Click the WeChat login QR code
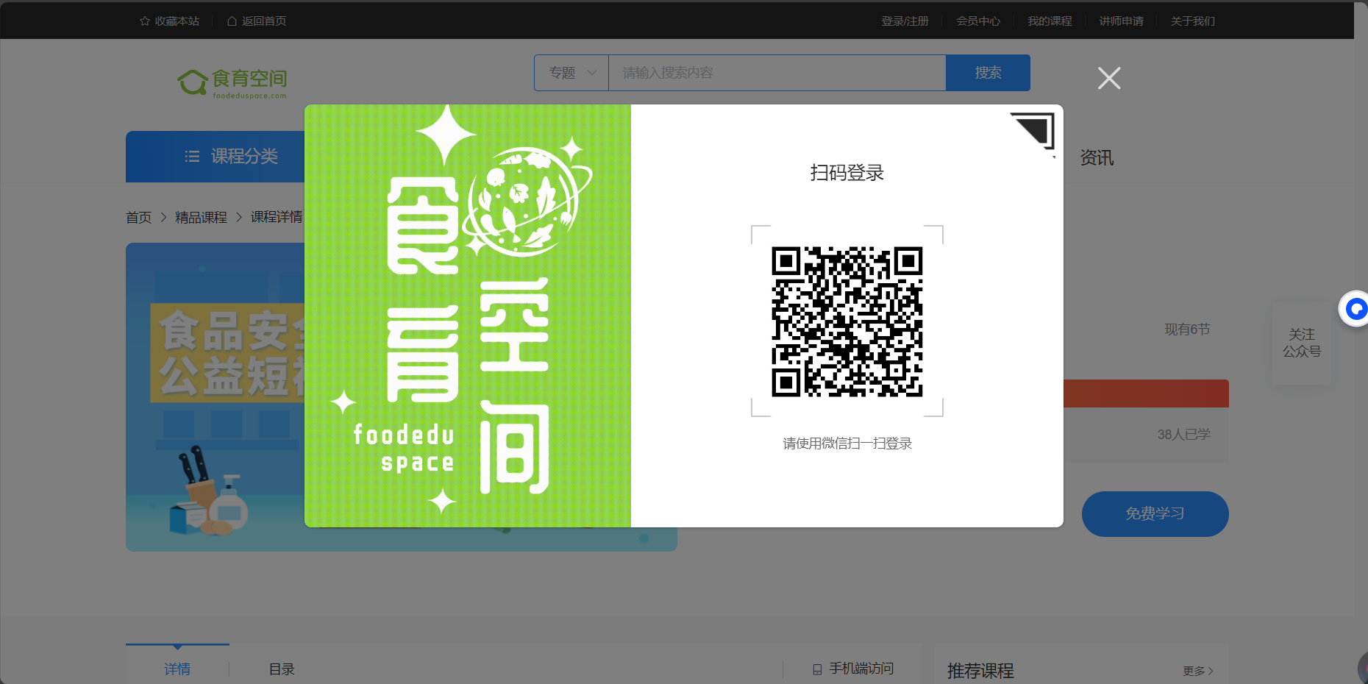This screenshot has height=684, width=1368. [847, 321]
